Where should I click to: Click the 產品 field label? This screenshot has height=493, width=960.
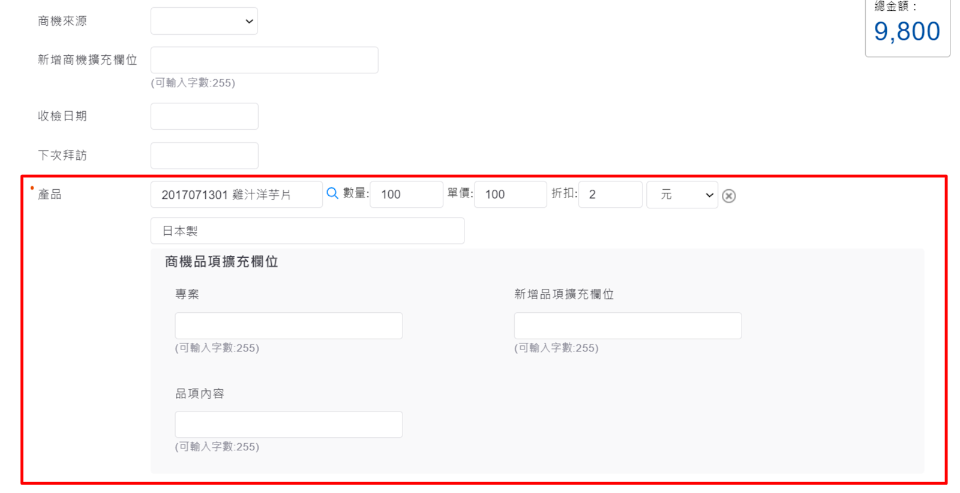[50, 195]
